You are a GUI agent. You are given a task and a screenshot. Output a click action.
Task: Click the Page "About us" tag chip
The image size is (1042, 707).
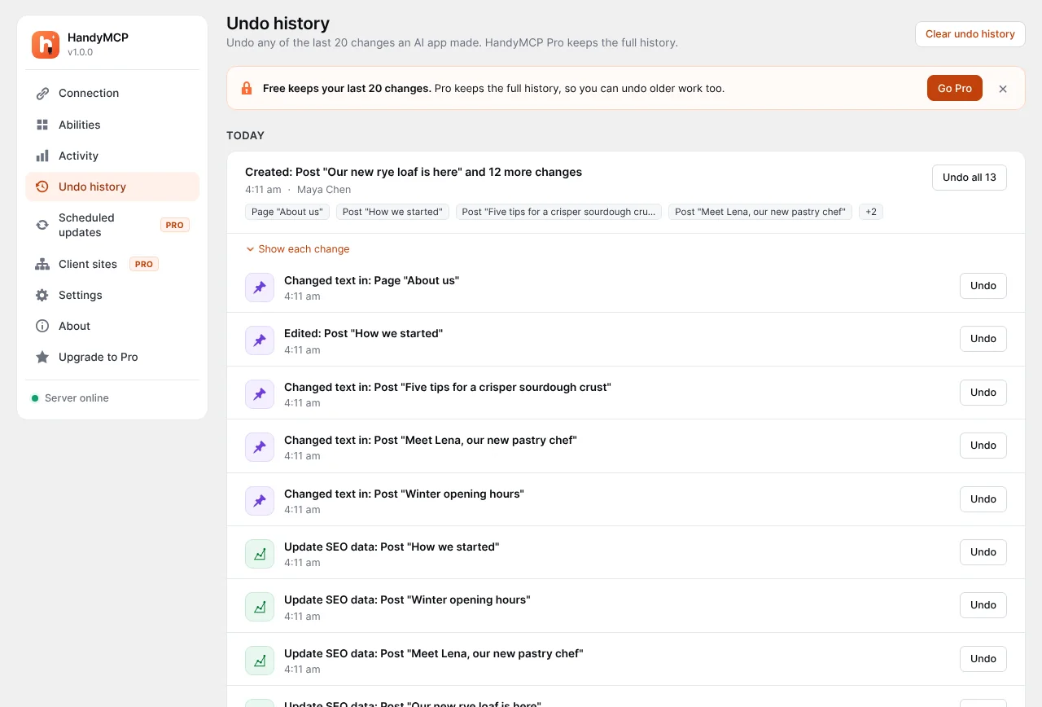(x=287, y=212)
